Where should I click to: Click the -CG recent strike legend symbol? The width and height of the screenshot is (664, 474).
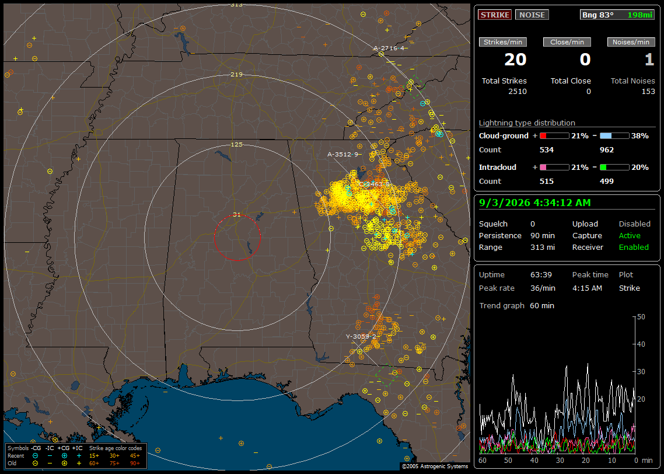click(35, 456)
